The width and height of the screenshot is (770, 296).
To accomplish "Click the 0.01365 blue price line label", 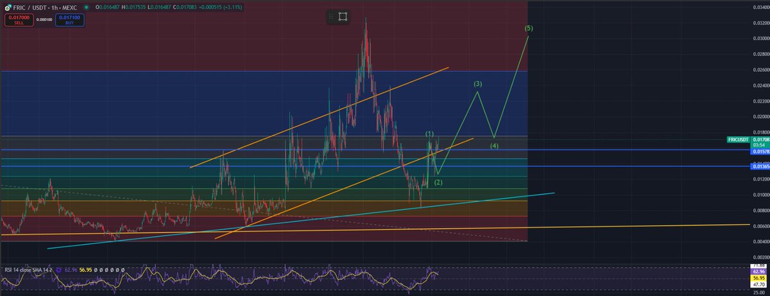I will pos(761,166).
